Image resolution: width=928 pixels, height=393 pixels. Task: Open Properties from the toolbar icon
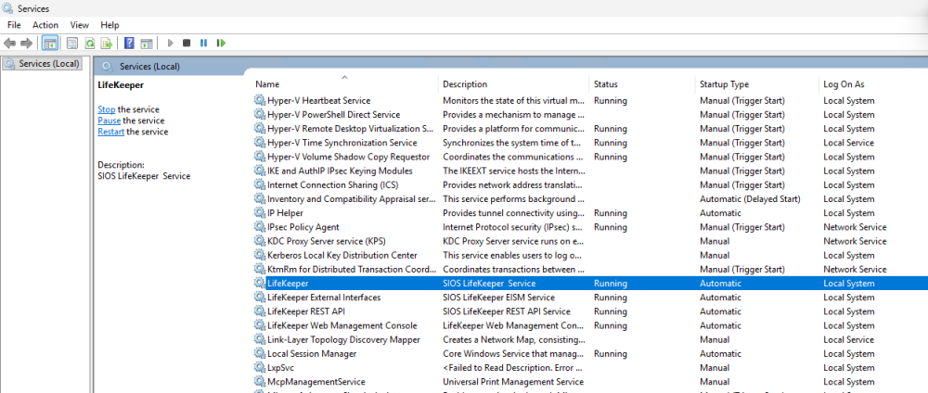click(x=72, y=44)
